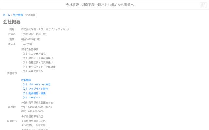Viewport: 209px width, 130px height.
Task: Click the 会社概要 breadcrumb text
Action: point(30,15)
